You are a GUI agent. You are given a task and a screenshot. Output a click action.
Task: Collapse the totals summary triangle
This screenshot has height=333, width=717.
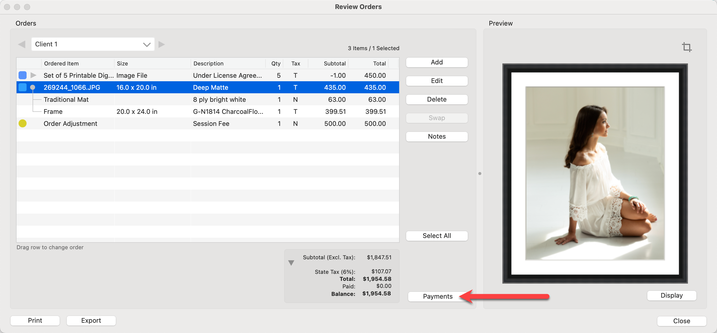(x=291, y=263)
